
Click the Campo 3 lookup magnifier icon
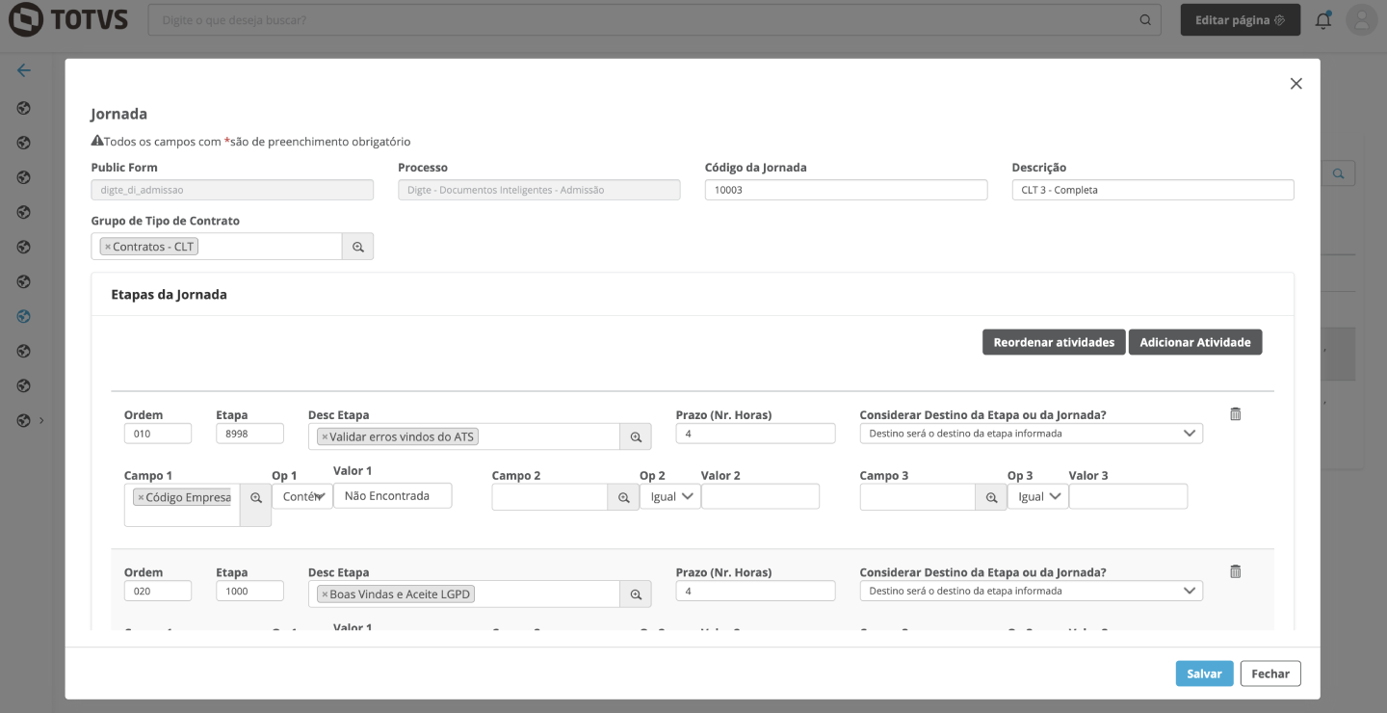coord(991,497)
